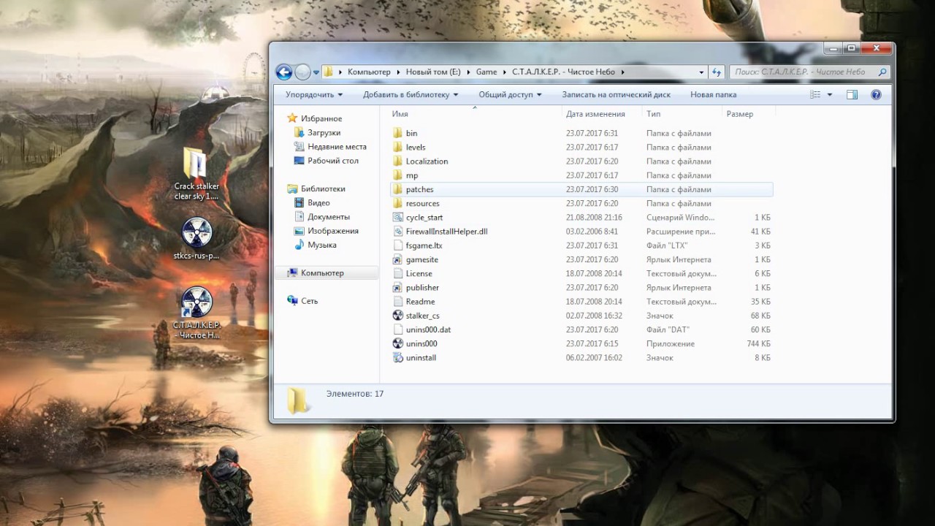Click date '21.08.2008 21:16' of cycle_start
Image resolution: width=935 pixels, height=526 pixels.
click(x=594, y=218)
